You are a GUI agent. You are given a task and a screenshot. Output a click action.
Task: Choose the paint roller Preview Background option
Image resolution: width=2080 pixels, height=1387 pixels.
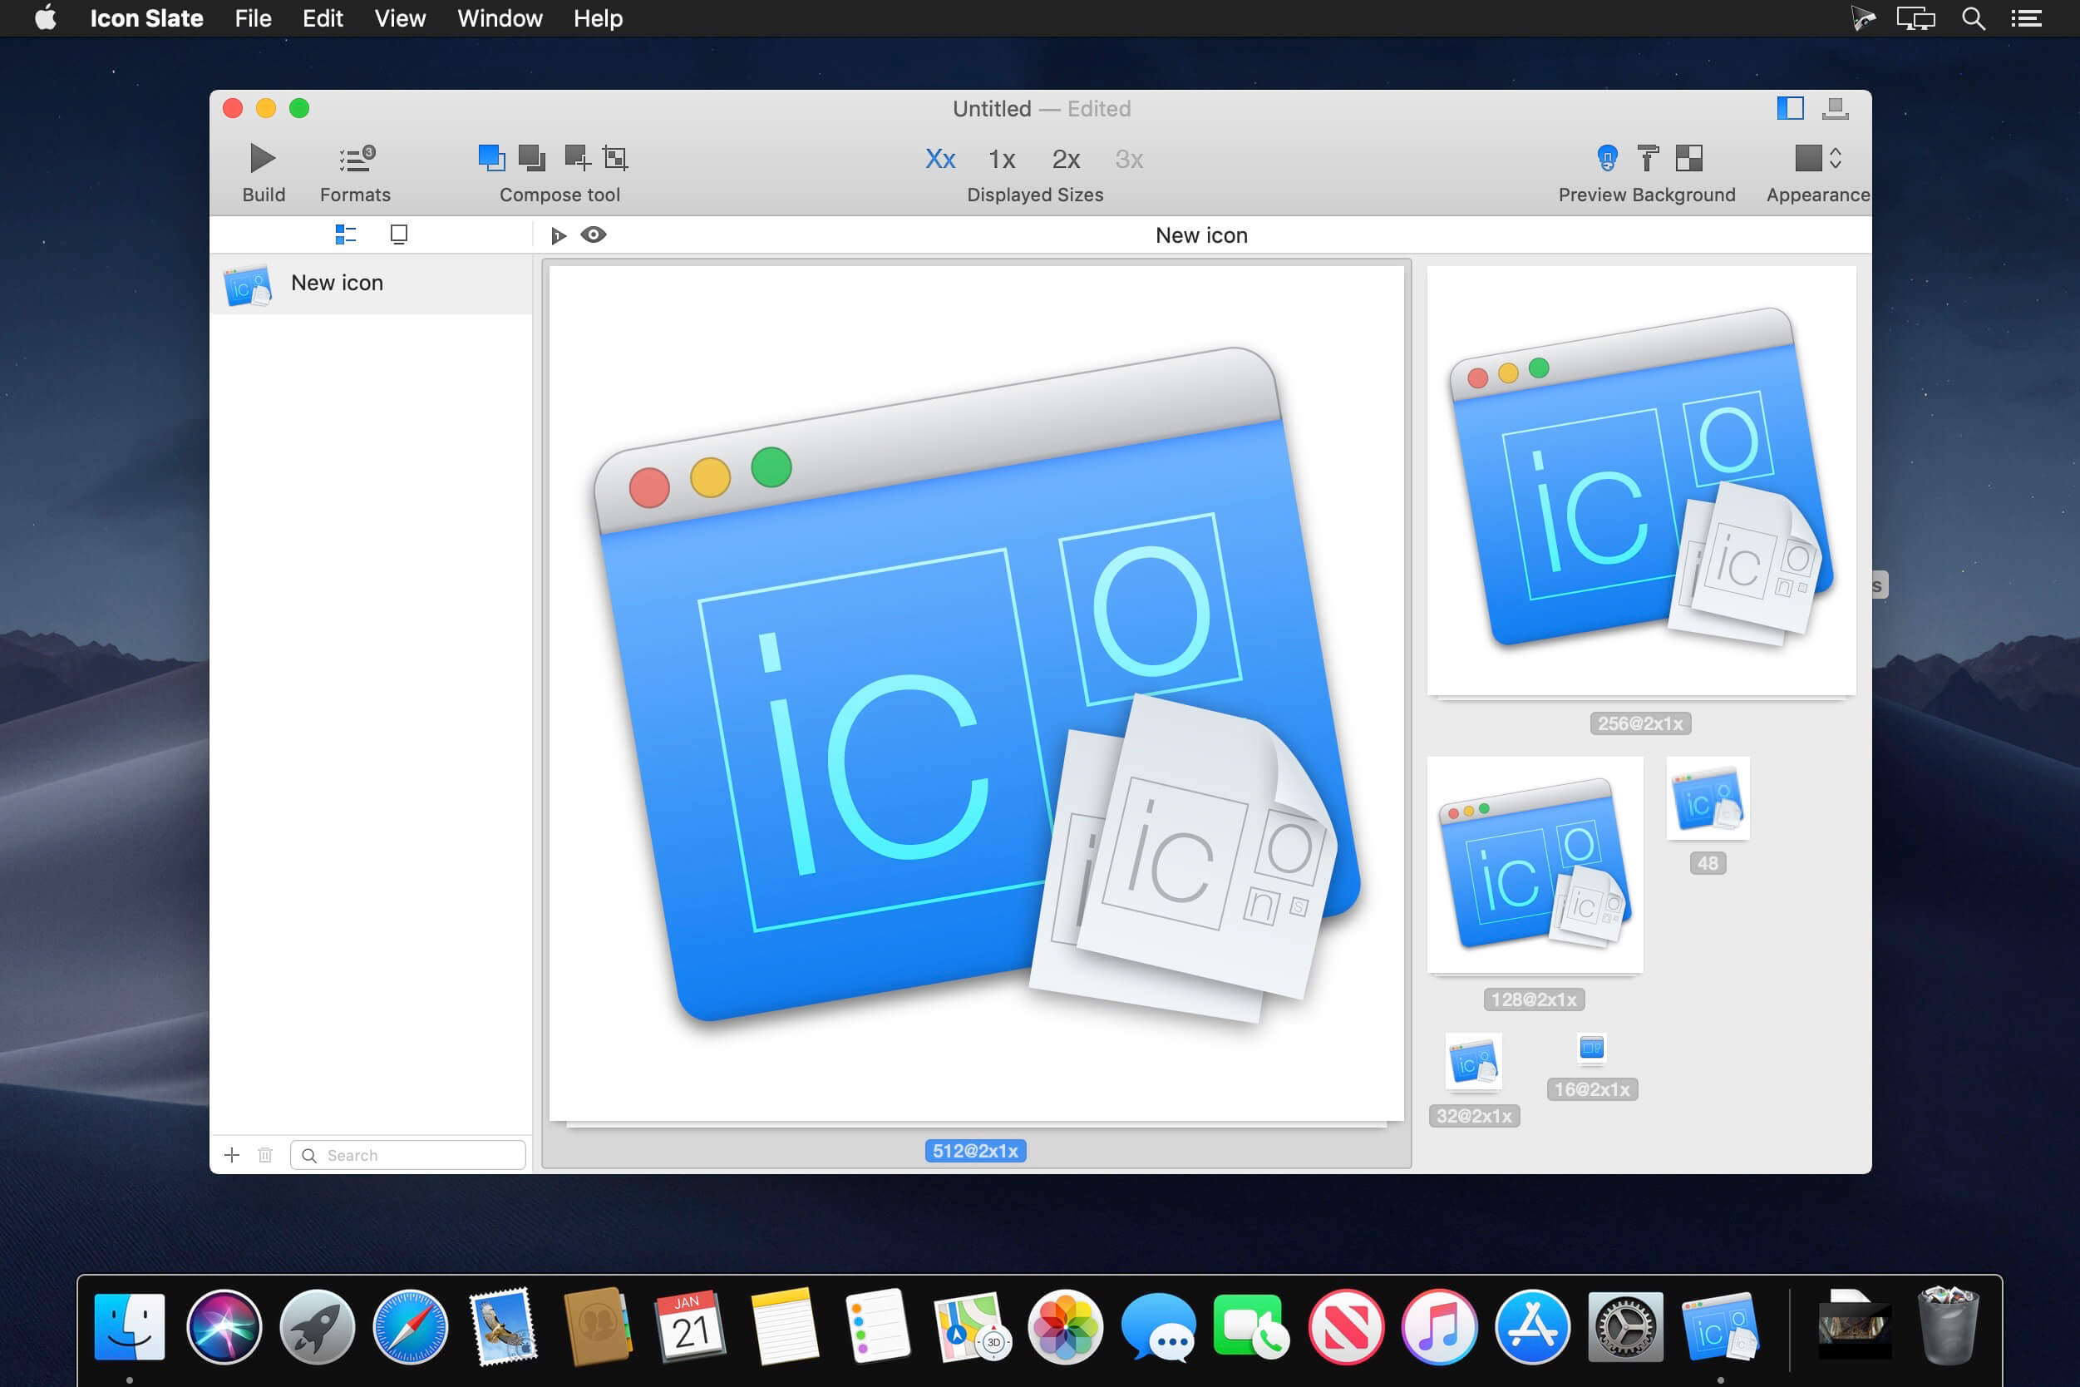[1648, 158]
